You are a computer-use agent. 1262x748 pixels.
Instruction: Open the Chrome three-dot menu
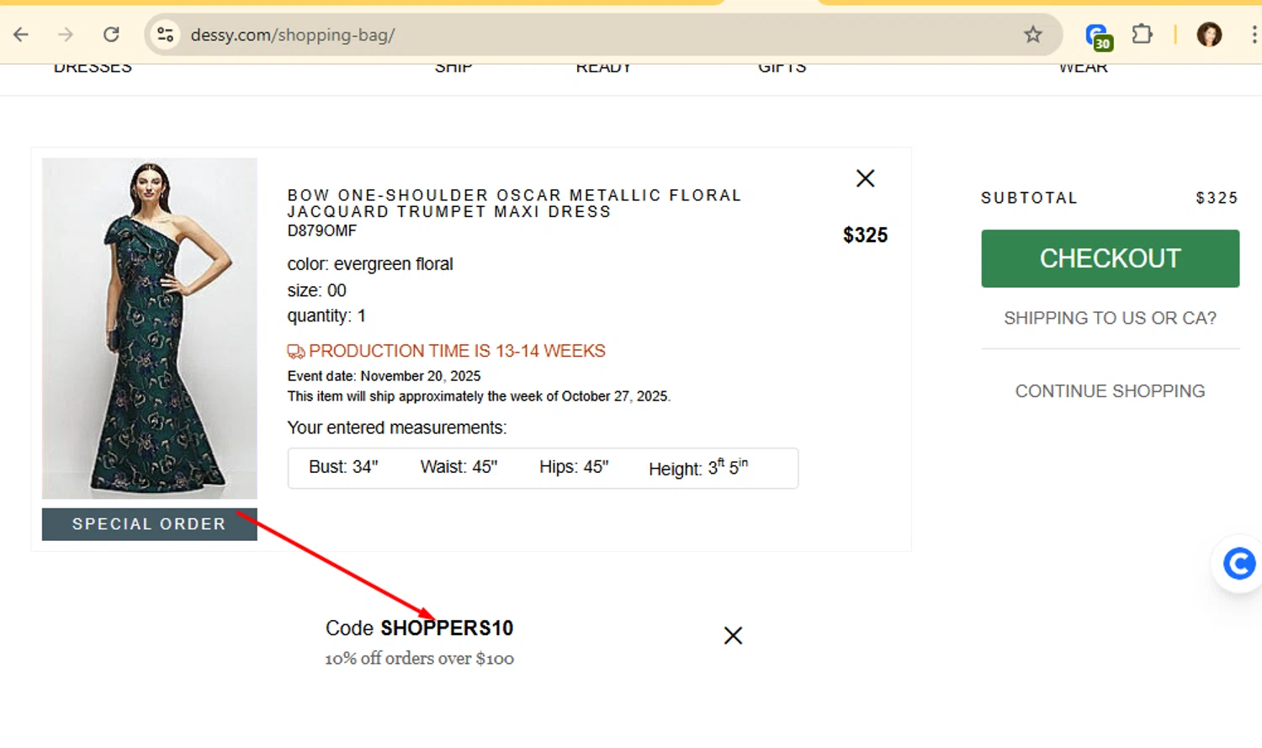pyautogui.click(x=1254, y=34)
